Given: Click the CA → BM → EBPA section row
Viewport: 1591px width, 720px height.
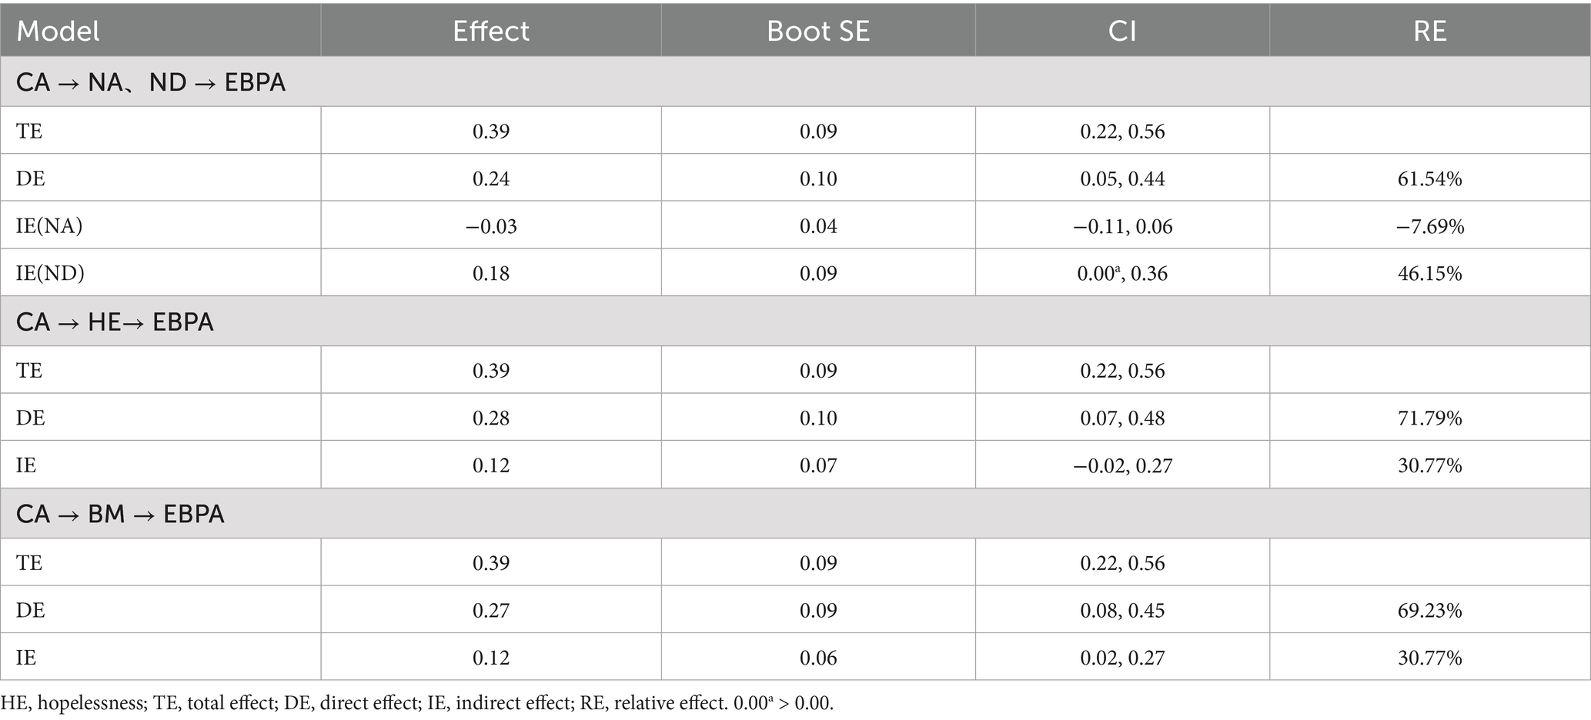Looking at the screenshot, I should click(x=120, y=514).
